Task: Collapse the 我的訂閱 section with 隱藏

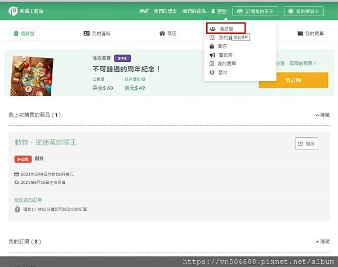Action: pyautogui.click(x=323, y=242)
